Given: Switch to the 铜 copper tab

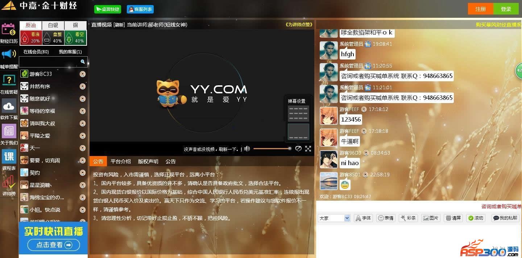Looking at the screenshot, I should [x=75, y=25].
